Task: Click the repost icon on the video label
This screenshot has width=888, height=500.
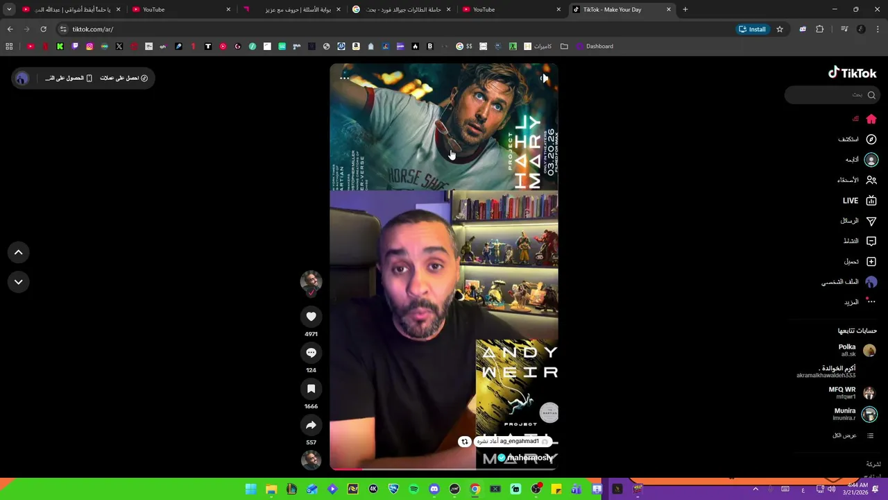Action: click(x=465, y=442)
